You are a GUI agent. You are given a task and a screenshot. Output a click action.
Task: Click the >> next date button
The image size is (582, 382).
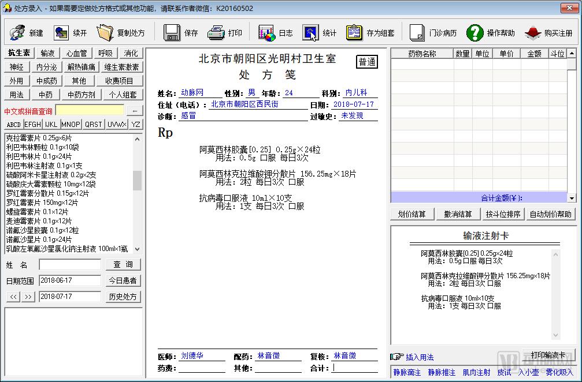coord(28,297)
